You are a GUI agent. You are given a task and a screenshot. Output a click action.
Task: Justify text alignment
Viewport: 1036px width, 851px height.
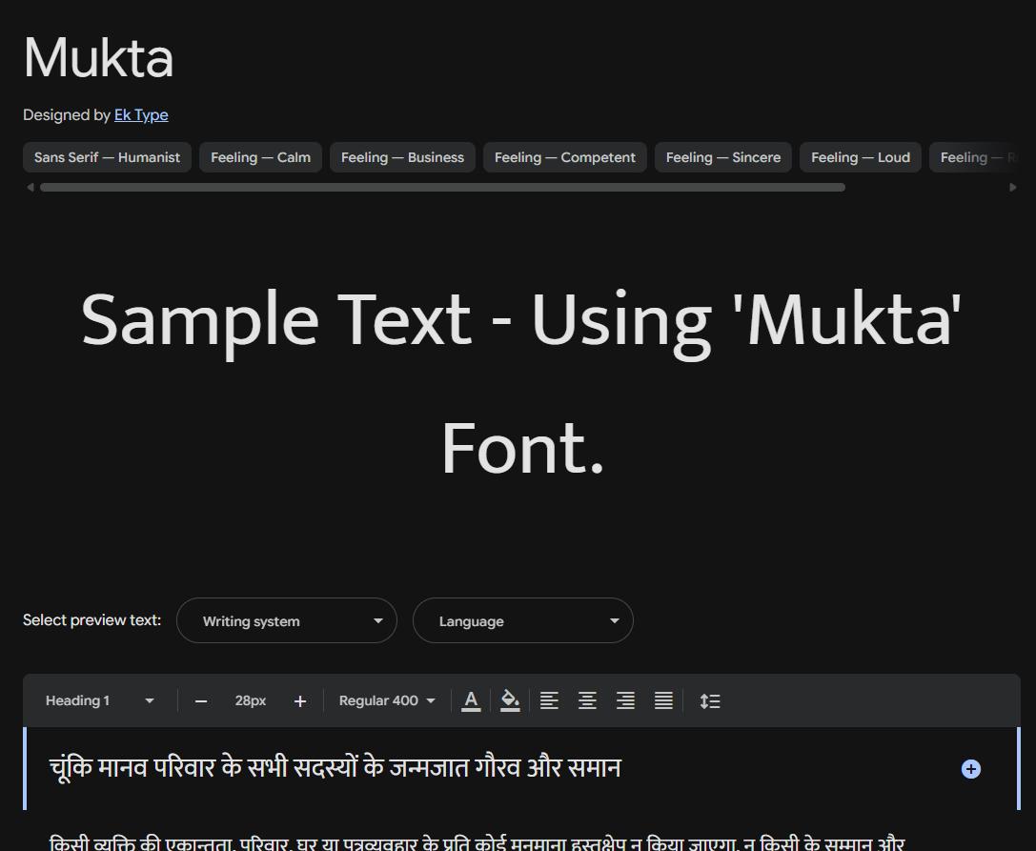(663, 700)
